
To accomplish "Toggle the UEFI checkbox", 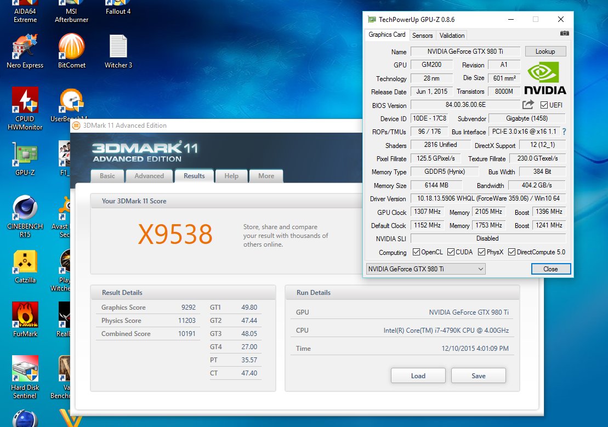I will (544, 105).
